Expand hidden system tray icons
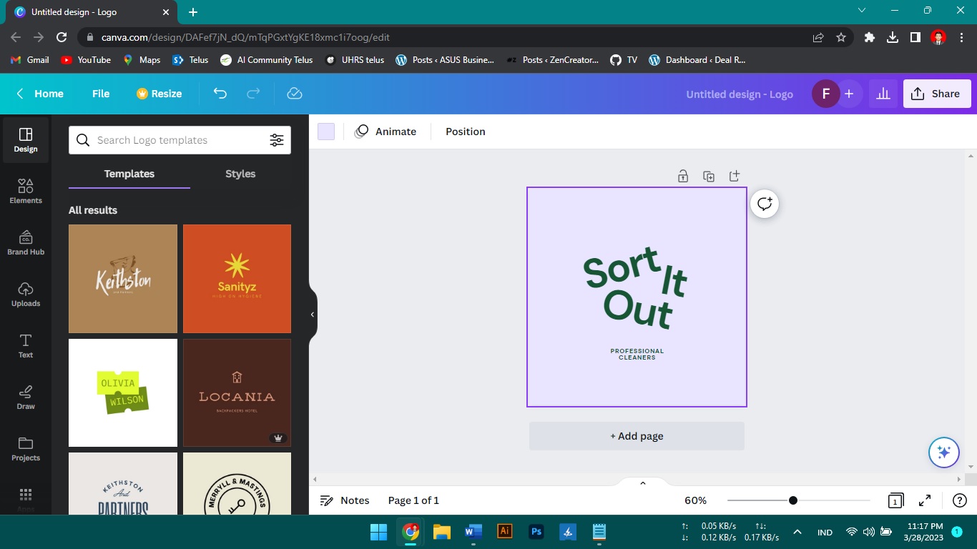Image resolution: width=977 pixels, height=549 pixels. pos(797,532)
